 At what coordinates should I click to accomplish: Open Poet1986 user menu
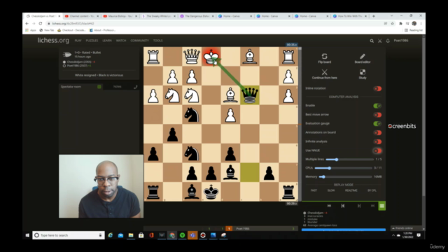[401, 41]
